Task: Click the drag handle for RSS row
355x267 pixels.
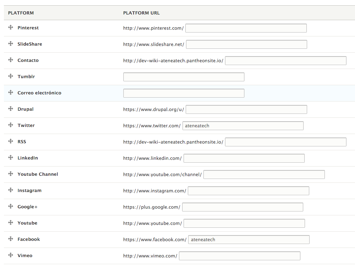Action: tap(11, 141)
